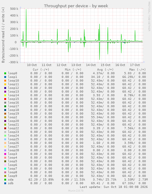Click the 'loop22' legend label
Viewport: 152px width, 194px height.
13,128
